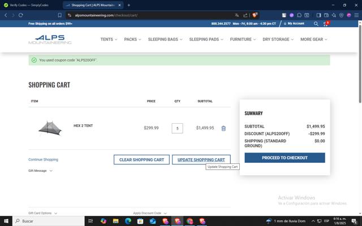Expand the DRY STORAGE menu

click(x=278, y=40)
